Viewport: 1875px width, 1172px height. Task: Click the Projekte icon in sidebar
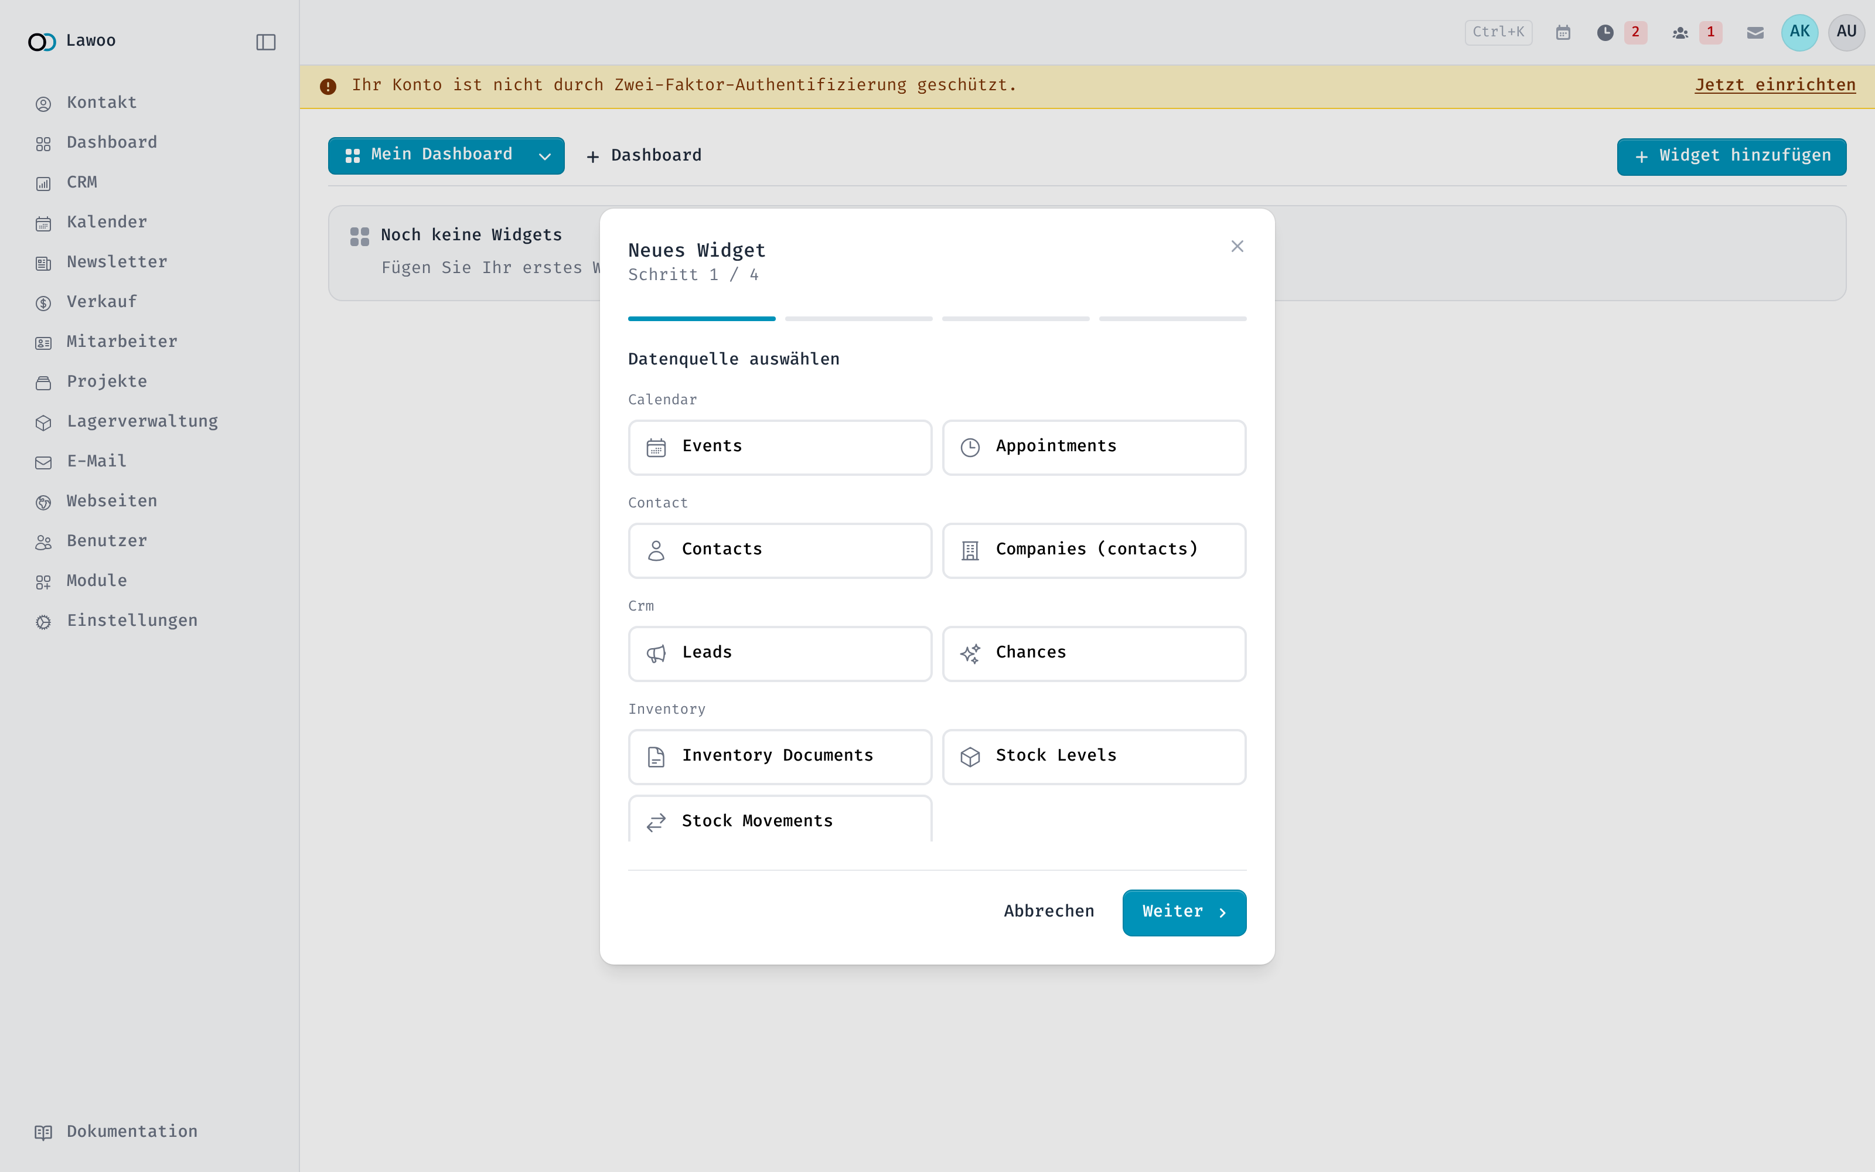43,383
